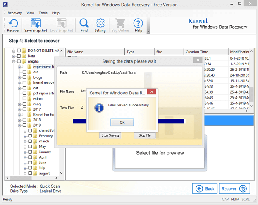Screen dimensions: 258x205
Task: Click file list scroll-right arrow
Action: tap(246, 111)
